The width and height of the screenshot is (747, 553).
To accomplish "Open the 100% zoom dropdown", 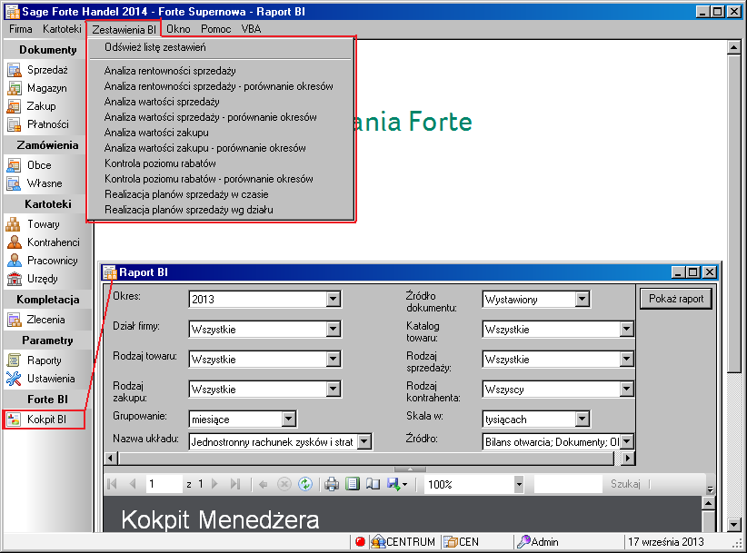I will point(519,485).
